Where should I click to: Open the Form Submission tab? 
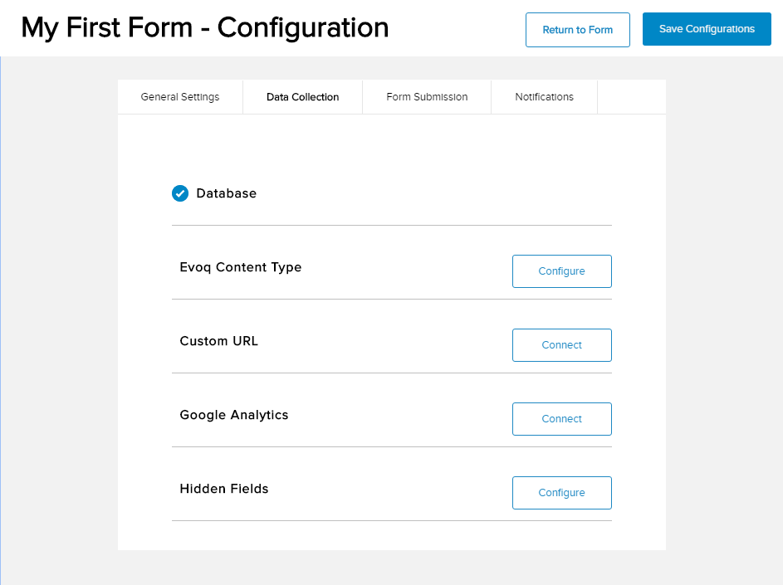[x=427, y=97]
